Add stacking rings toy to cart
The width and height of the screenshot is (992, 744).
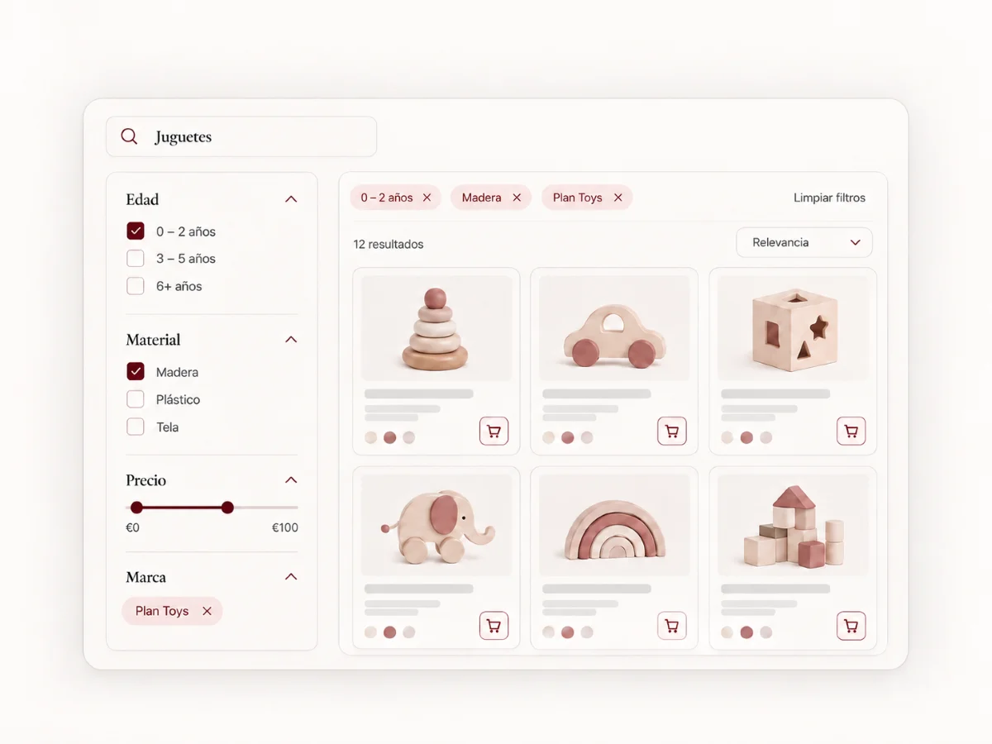coord(494,431)
